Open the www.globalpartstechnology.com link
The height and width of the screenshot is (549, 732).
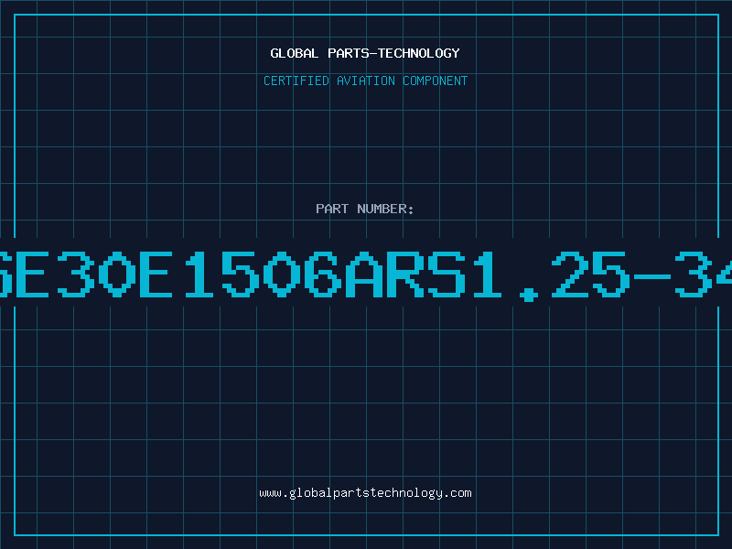[365, 493]
